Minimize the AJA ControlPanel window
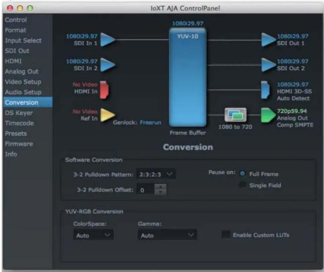This screenshot has width=324, height=272. (x=20, y=8)
